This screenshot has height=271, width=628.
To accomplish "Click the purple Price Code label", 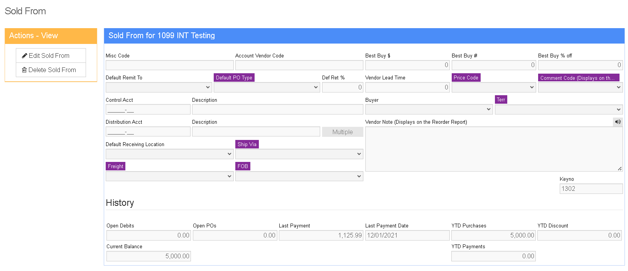I will [x=466, y=77].
